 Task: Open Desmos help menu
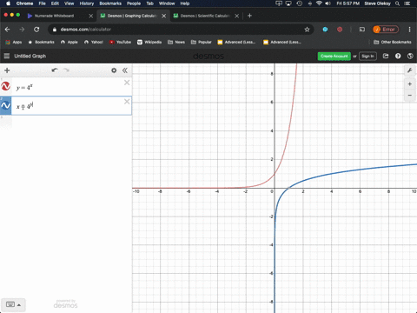point(398,56)
